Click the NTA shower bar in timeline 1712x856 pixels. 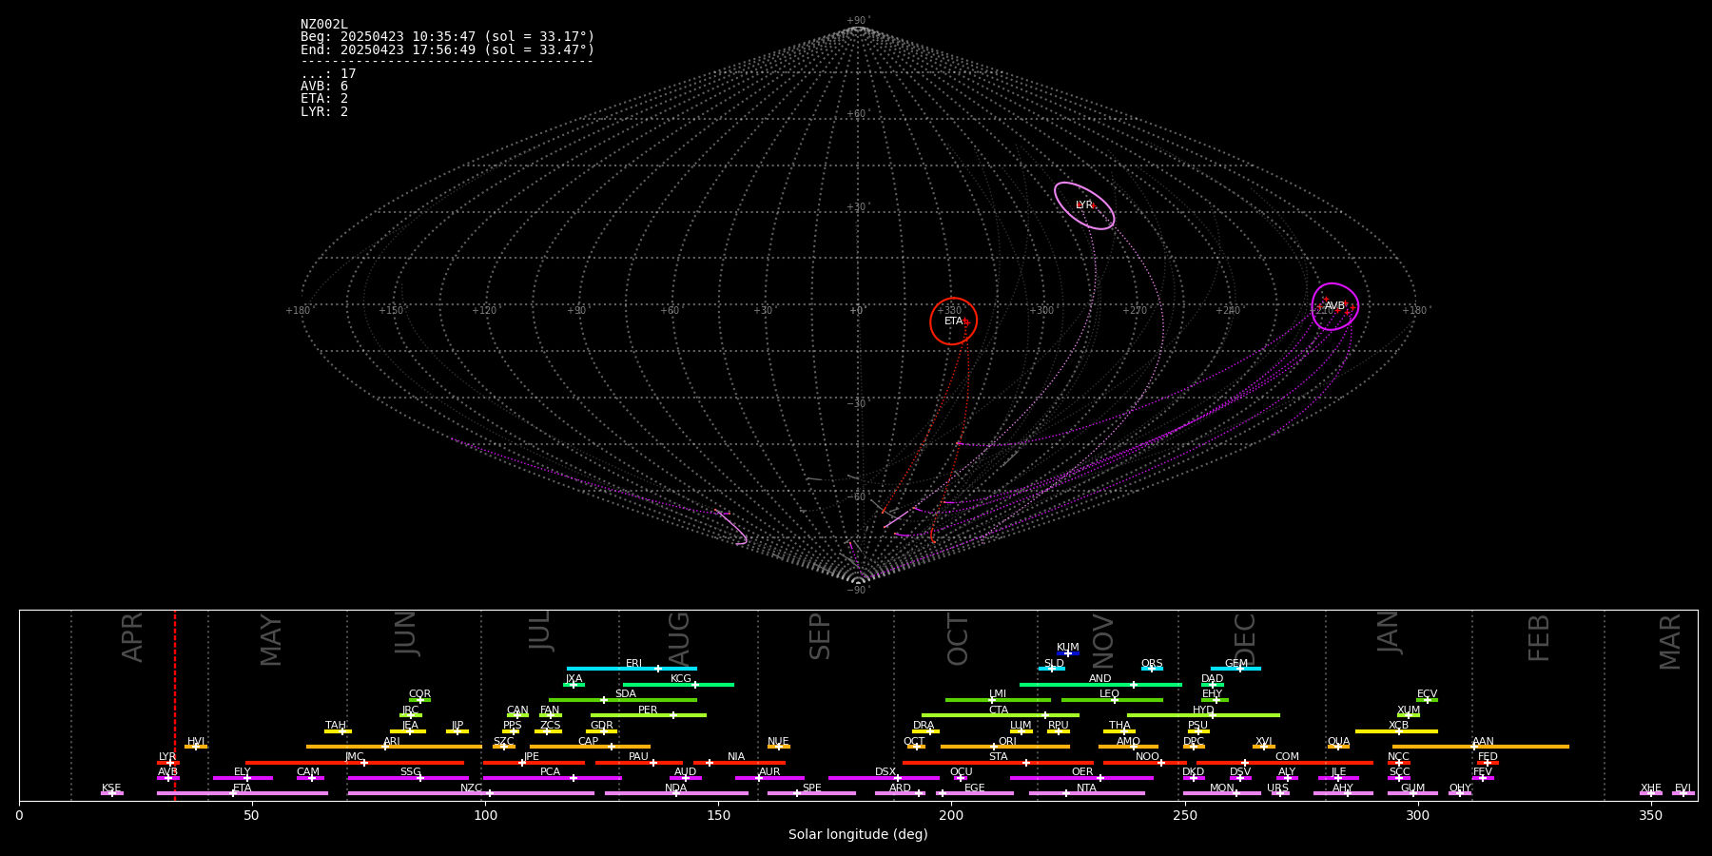click(x=1086, y=793)
